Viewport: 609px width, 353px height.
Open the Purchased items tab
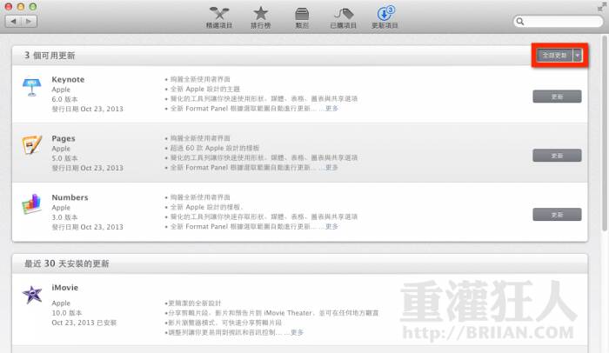pyautogui.click(x=344, y=17)
